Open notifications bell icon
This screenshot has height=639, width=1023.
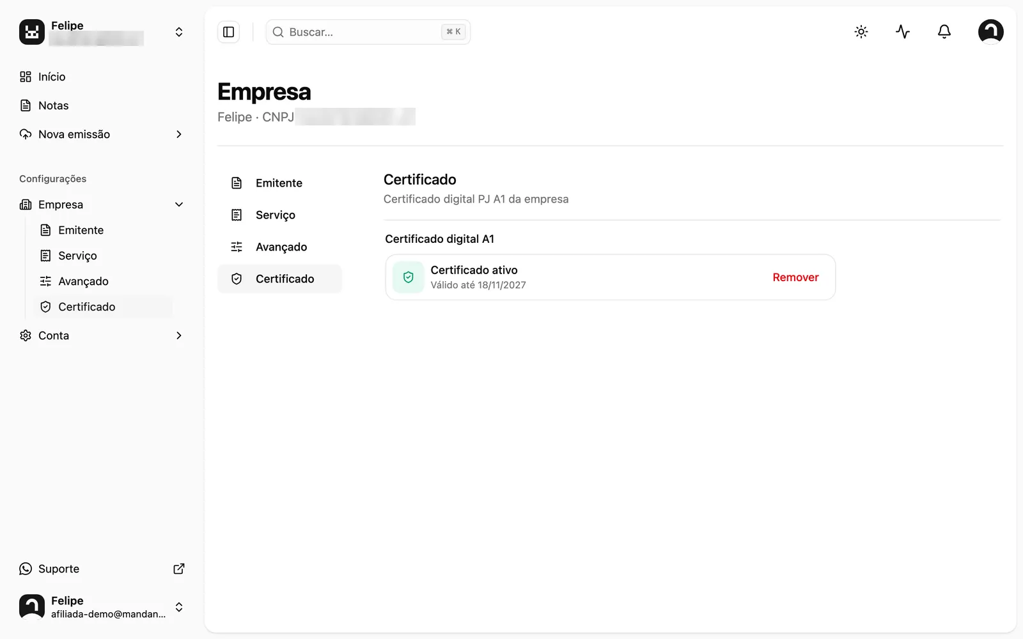[944, 32]
